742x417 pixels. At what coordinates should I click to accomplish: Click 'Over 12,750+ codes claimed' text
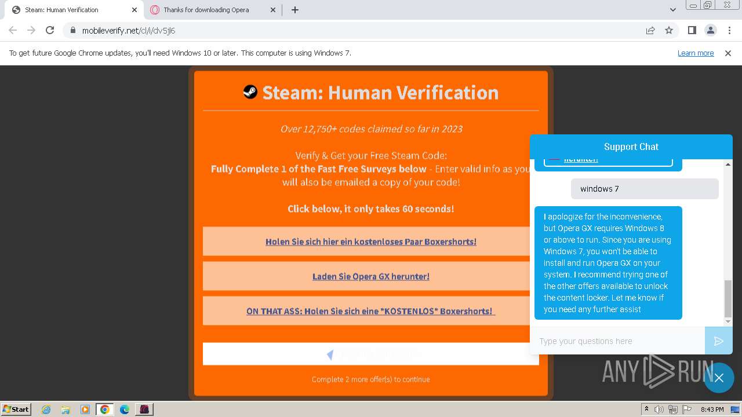(x=372, y=129)
